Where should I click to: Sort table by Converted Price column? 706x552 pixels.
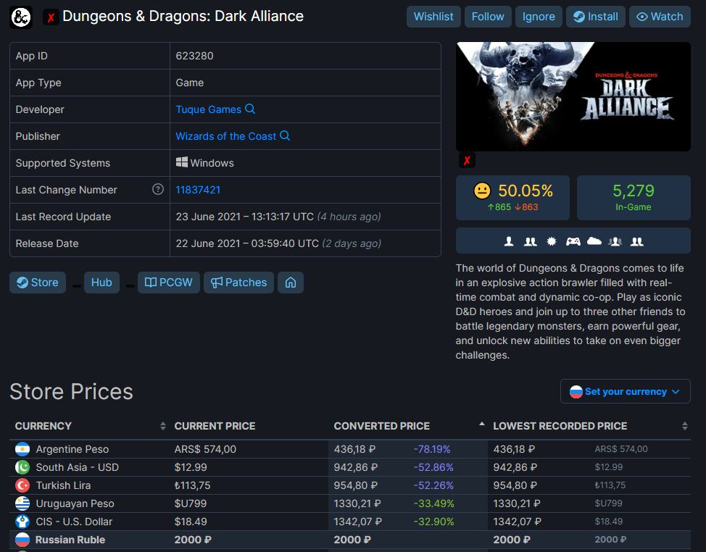[x=408, y=426]
